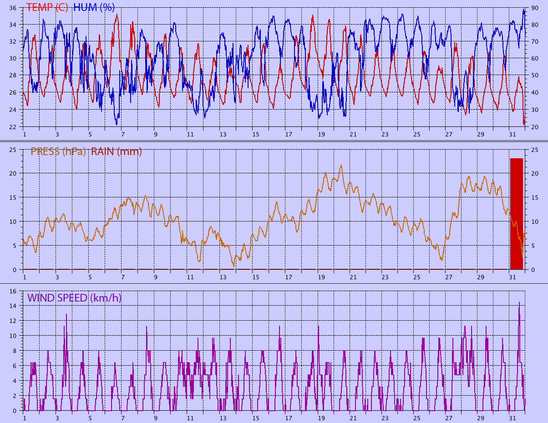The image size is (548, 423).
Task: Click day 7 label under the temperature chart
Action: point(122,135)
